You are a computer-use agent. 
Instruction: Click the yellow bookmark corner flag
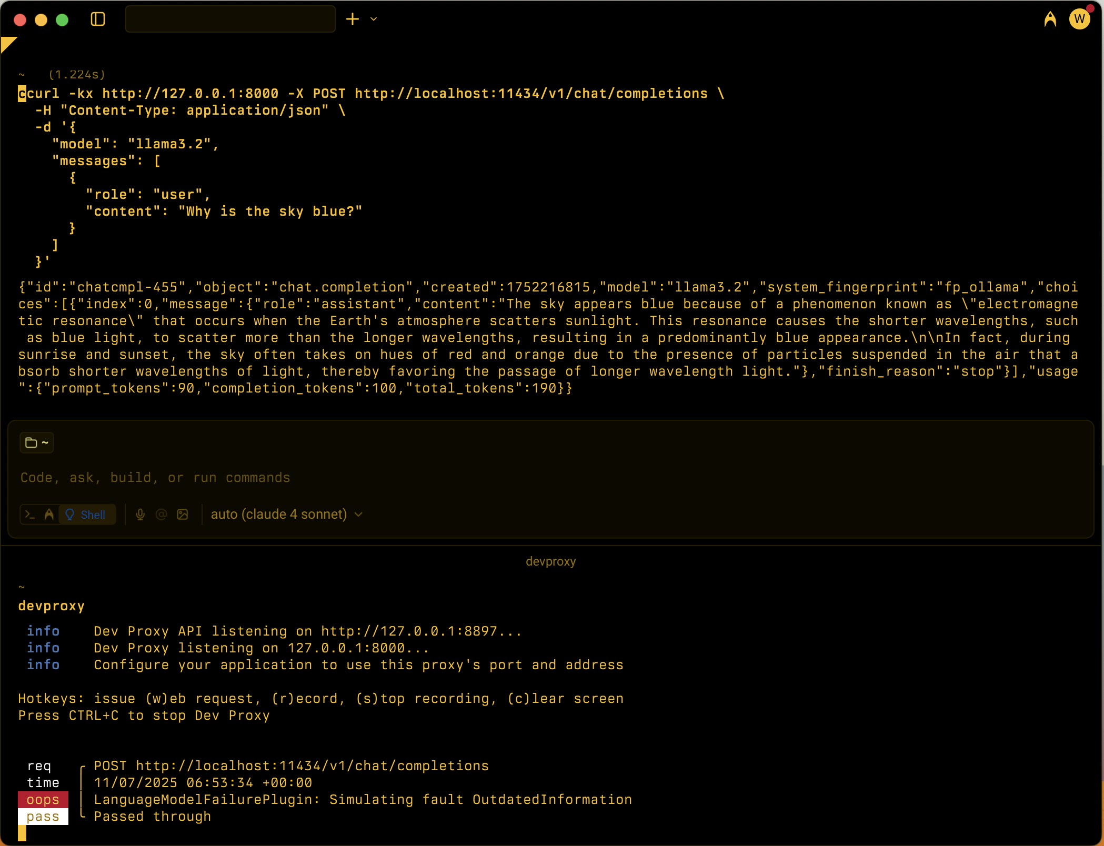coord(7,43)
